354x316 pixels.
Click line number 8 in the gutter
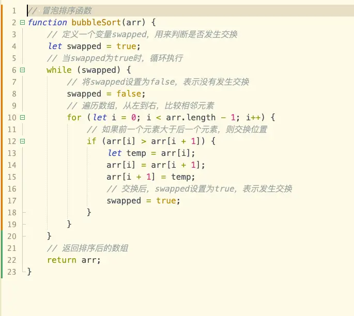(14, 94)
